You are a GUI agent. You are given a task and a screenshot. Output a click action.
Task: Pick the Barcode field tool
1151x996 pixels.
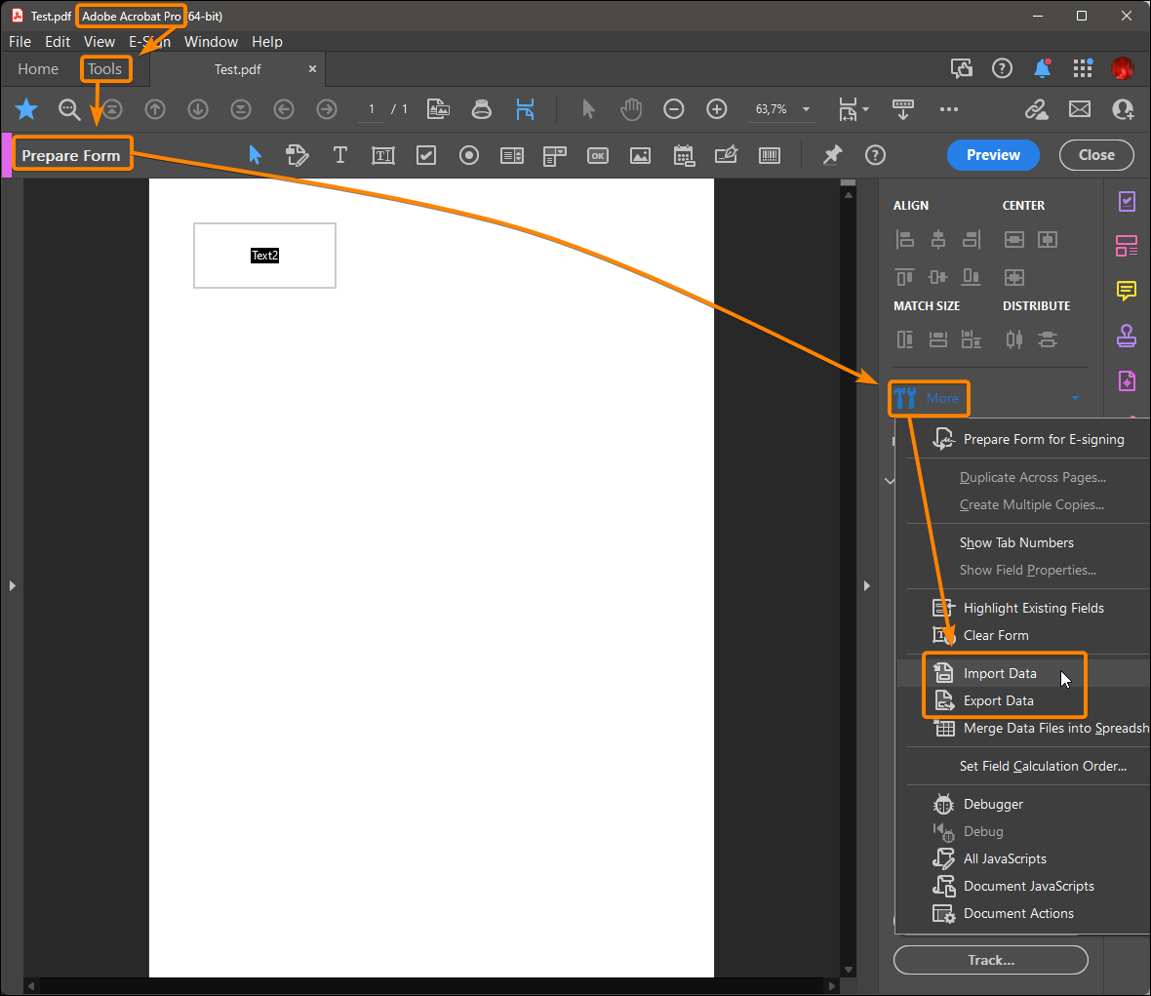[x=770, y=155]
